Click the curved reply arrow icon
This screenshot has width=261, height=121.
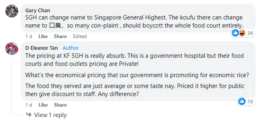(x=29, y=115)
